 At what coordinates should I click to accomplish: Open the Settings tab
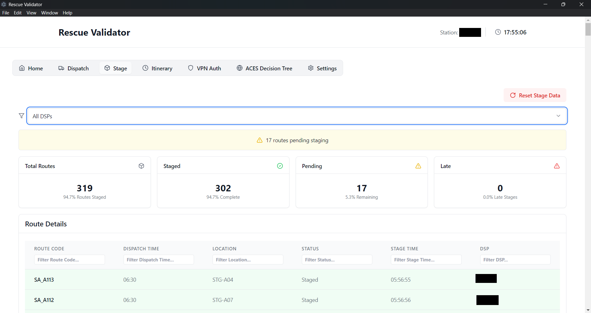pos(322,68)
